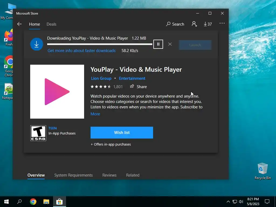Open the three-dot See more menu
This screenshot has width=276, height=207.
222,23
